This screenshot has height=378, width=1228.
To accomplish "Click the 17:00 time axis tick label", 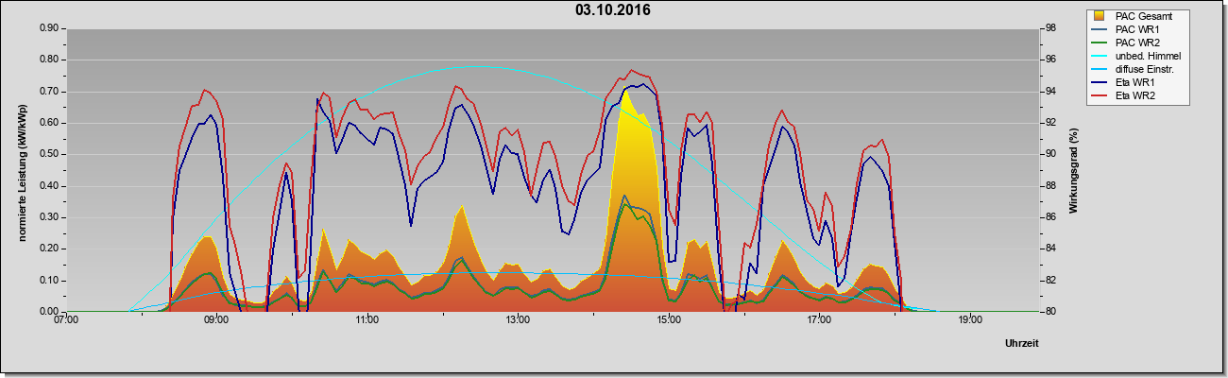I will point(819,320).
